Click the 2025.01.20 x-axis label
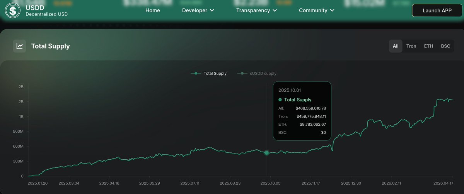The image size is (464, 194). 38,184
